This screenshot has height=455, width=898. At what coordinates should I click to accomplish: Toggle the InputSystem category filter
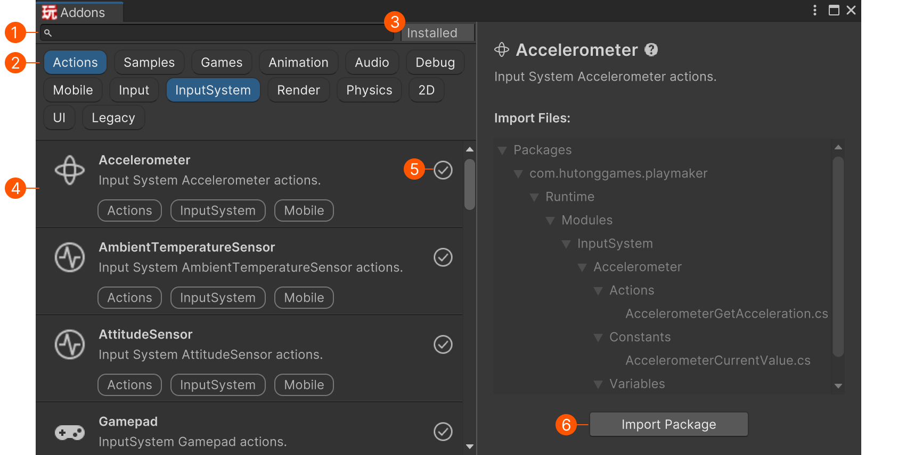pos(213,90)
